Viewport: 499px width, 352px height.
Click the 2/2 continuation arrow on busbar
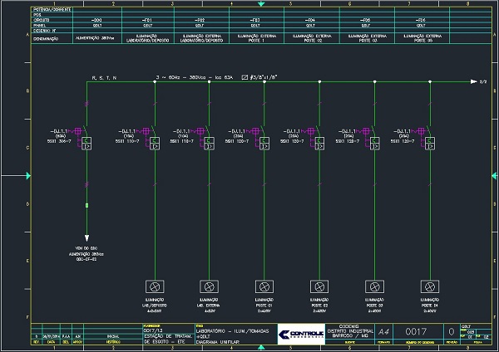pos(474,81)
